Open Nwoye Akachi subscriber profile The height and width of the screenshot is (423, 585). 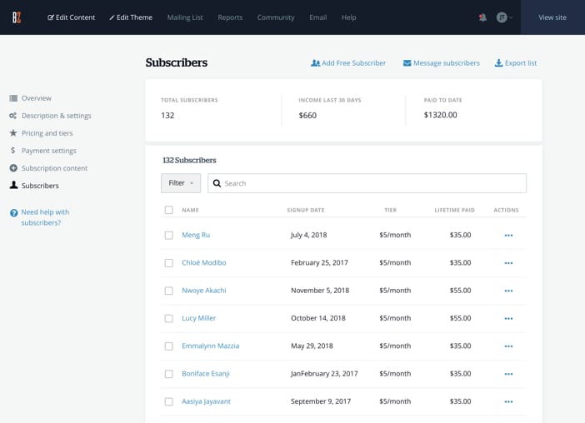(x=203, y=291)
